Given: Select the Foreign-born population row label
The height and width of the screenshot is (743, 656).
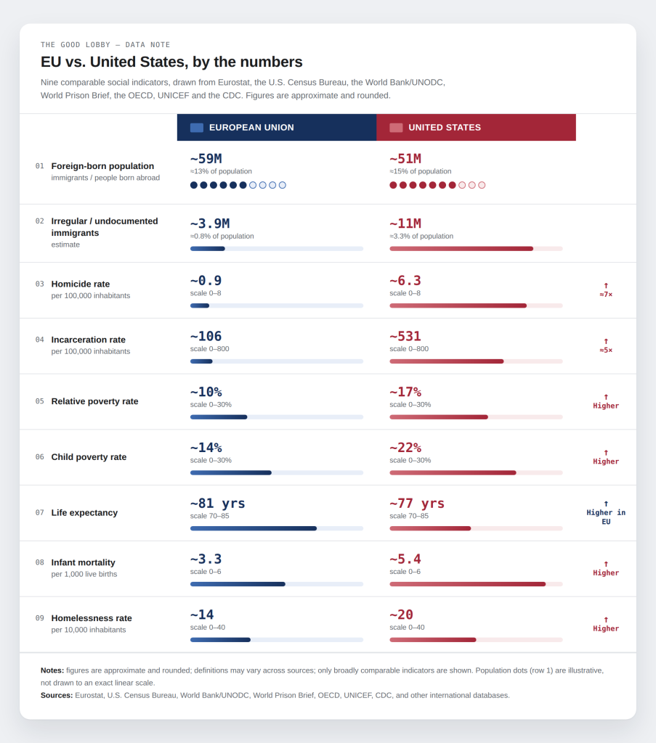Looking at the screenshot, I should pyautogui.click(x=102, y=166).
